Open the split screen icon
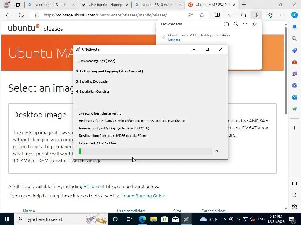The image size is (301, 225). (x=217, y=15)
